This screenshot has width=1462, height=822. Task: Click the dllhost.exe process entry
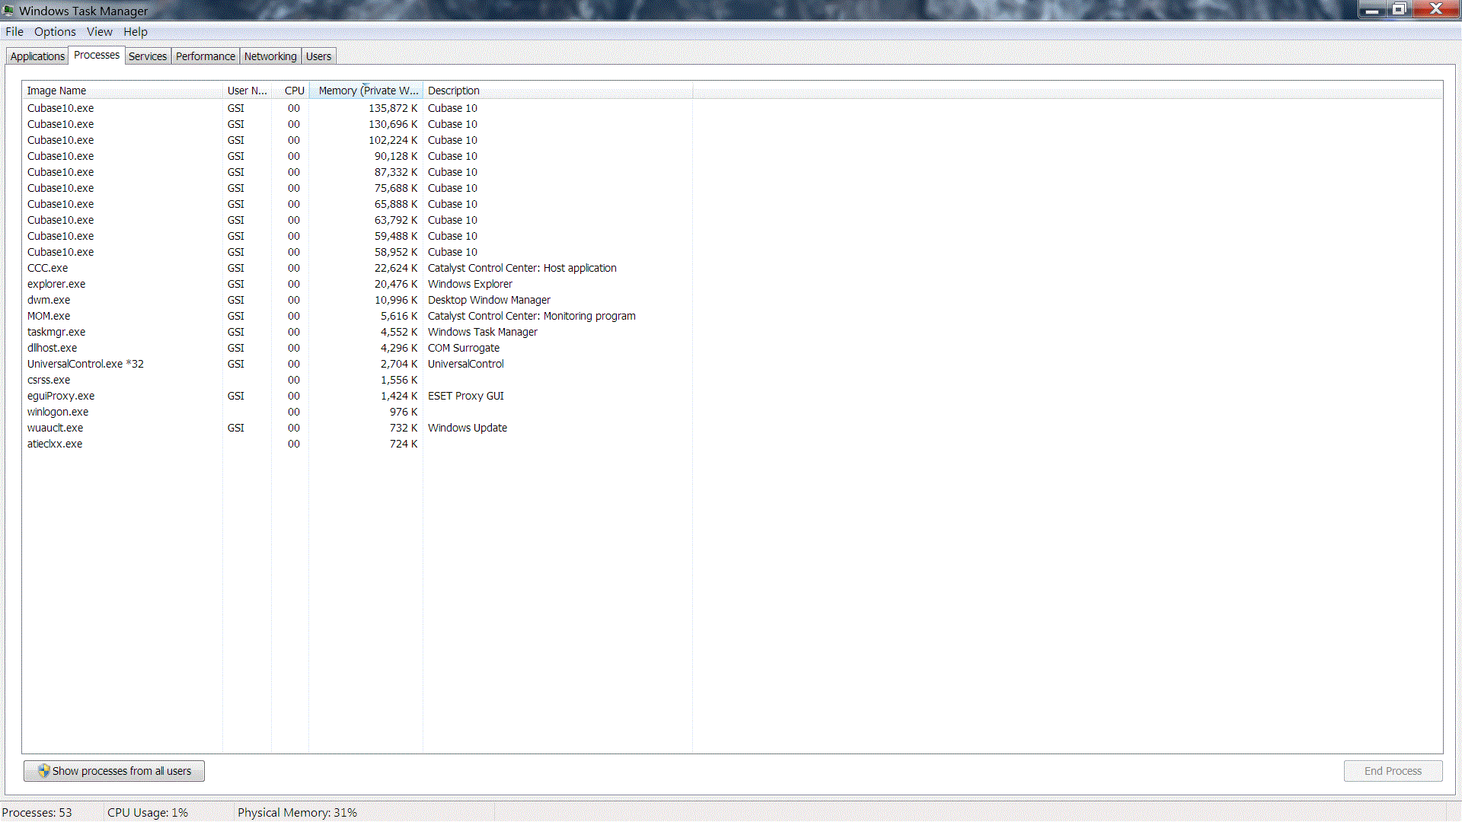(358, 348)
